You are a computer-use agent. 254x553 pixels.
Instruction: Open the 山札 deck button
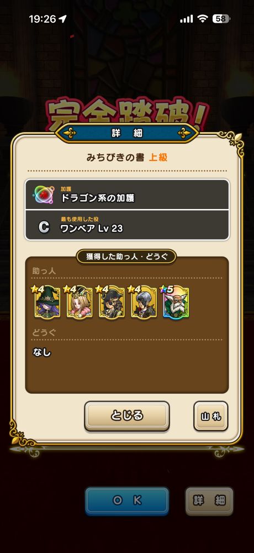[211, 416]
